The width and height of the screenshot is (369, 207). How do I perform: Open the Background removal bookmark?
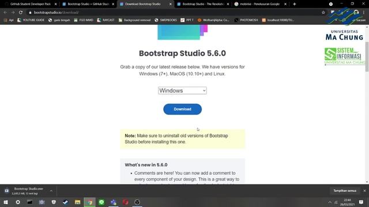click(x=134, y=20)
